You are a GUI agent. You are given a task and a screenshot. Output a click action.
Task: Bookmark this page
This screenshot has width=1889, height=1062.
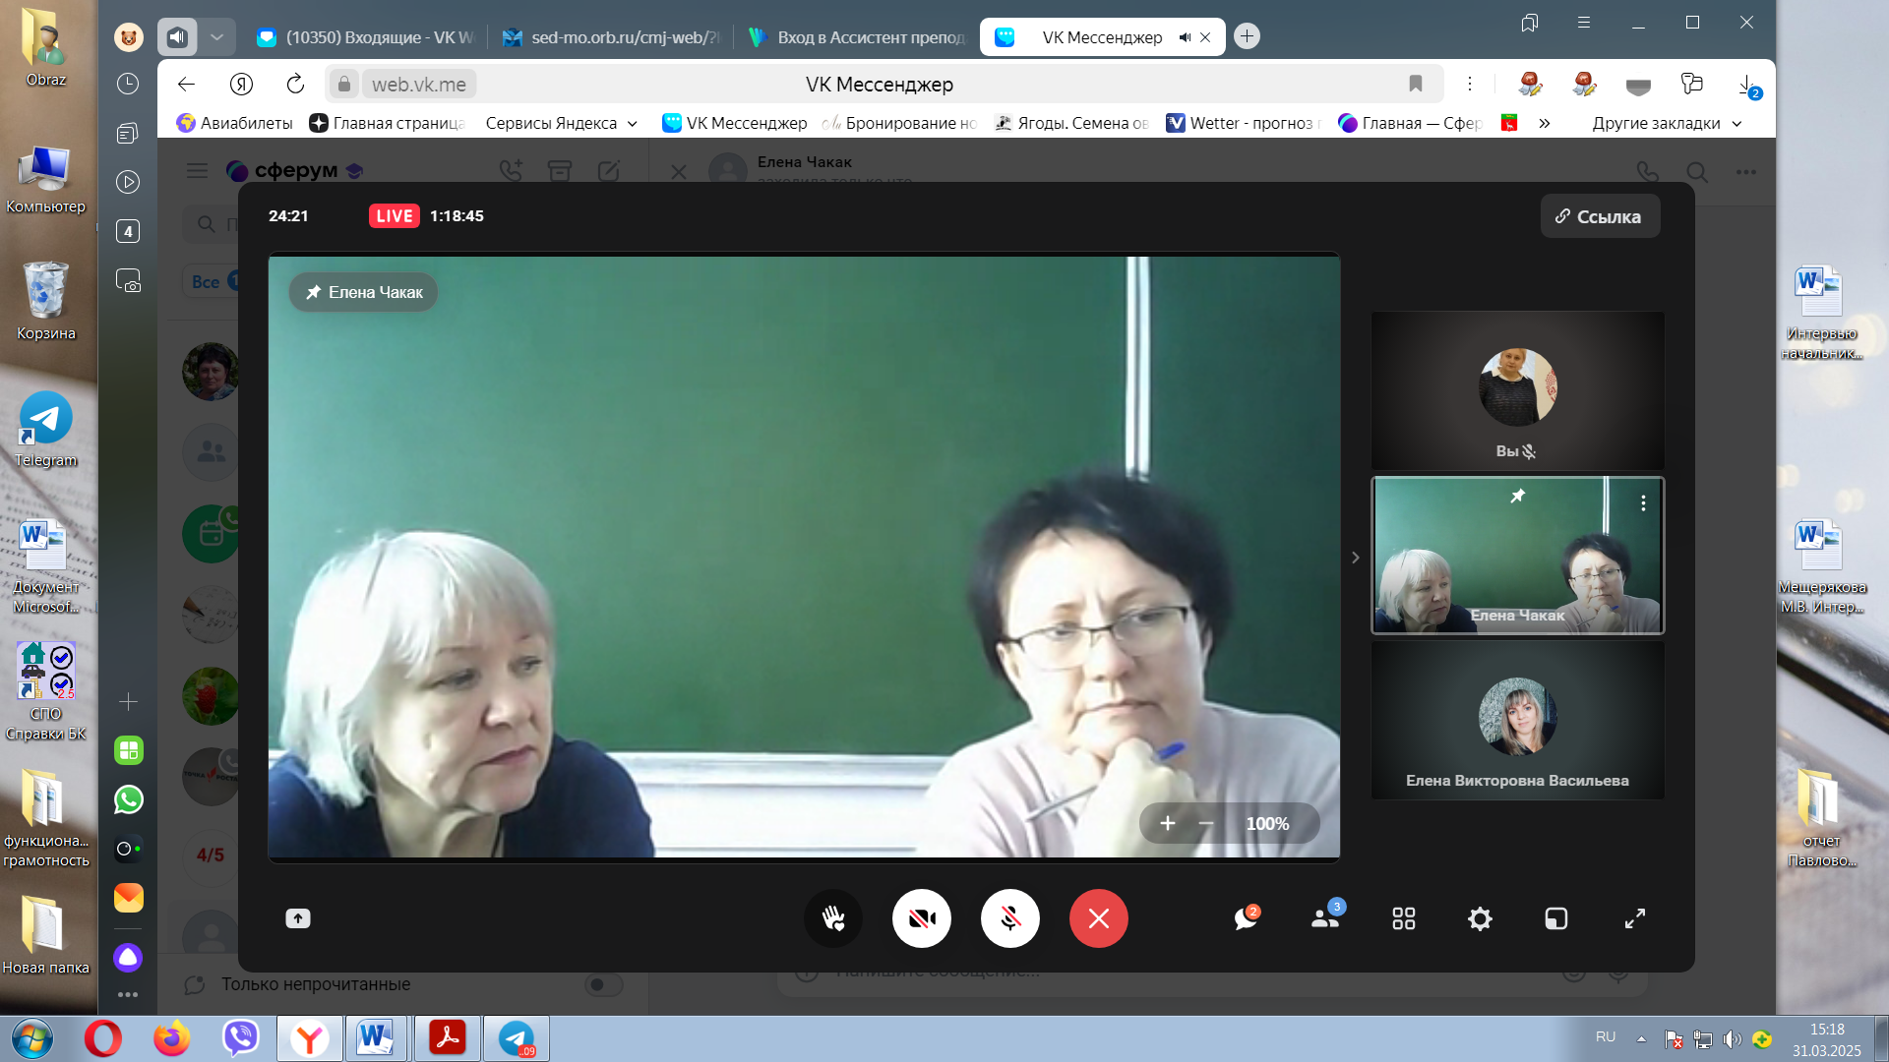[1415, 85]
